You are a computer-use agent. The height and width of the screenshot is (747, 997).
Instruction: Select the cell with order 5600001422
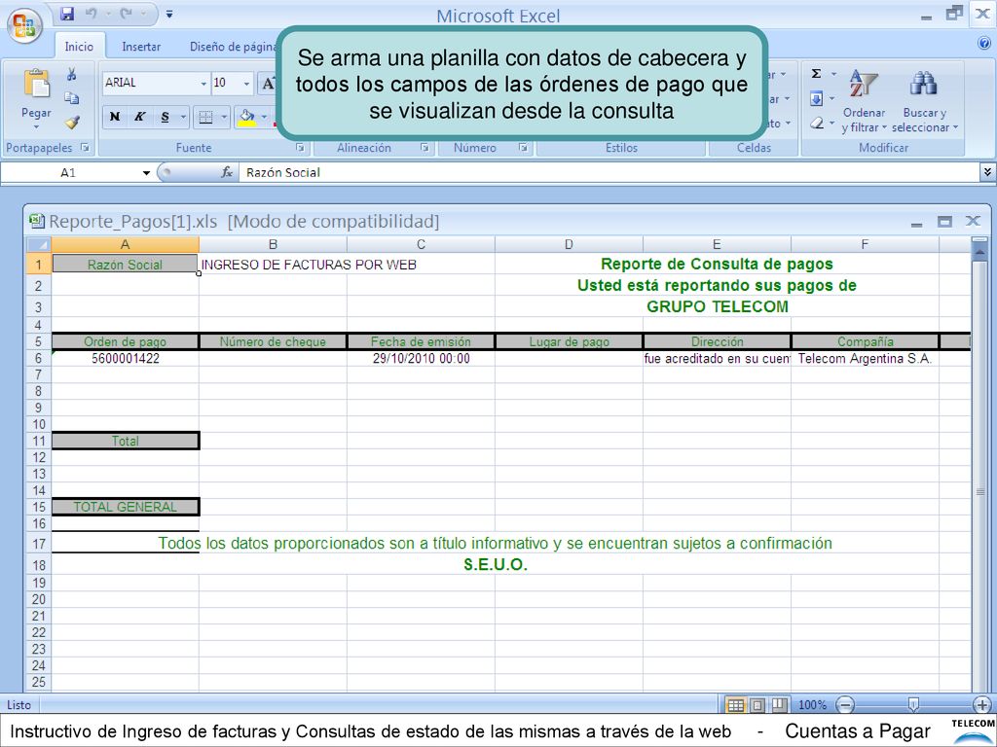coord(125,358)
